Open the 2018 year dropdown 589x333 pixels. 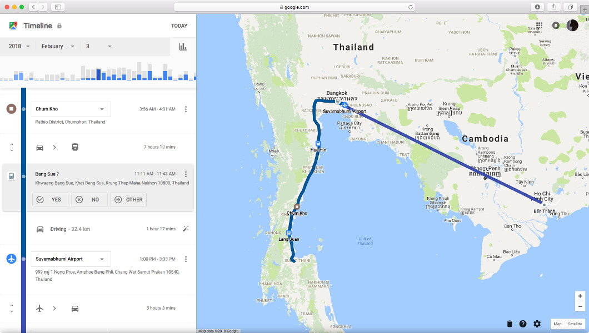click(x=19, y=47)
